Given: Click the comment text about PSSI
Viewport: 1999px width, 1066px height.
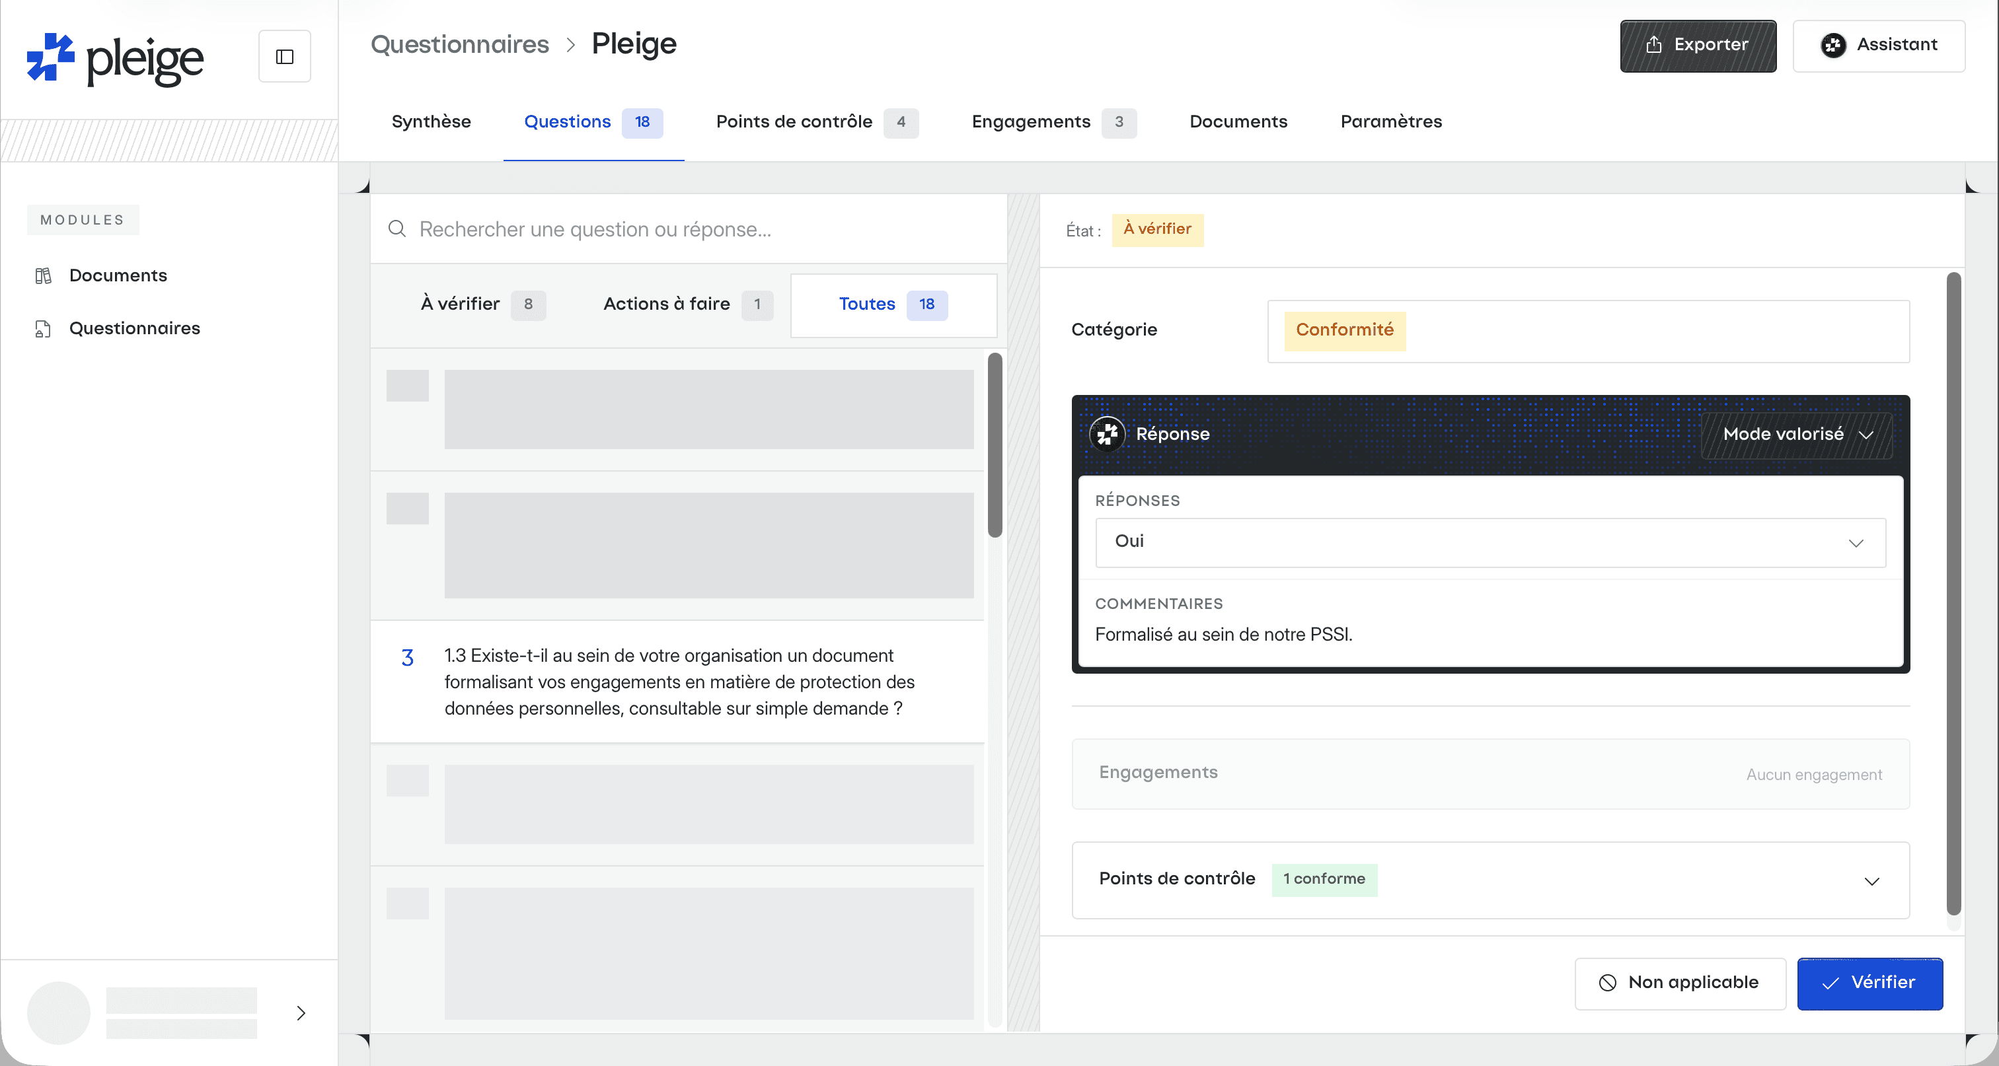Looking at the screenshot, I should [x=1223, y=635].
